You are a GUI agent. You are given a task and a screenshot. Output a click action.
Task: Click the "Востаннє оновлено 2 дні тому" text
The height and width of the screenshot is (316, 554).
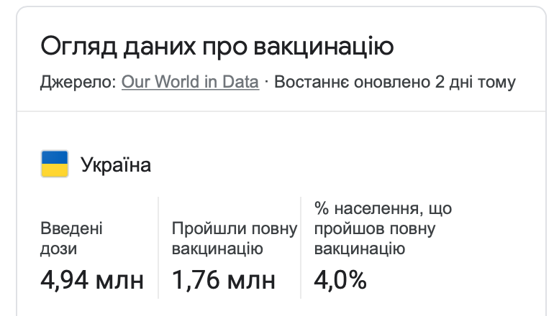[x=395, y=82]
